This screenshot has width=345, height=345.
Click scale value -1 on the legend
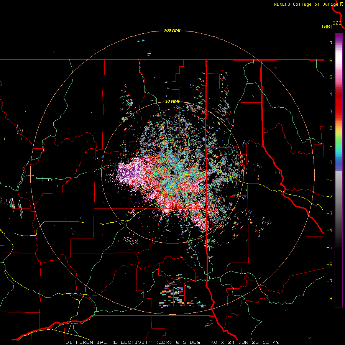click(329, 179)
